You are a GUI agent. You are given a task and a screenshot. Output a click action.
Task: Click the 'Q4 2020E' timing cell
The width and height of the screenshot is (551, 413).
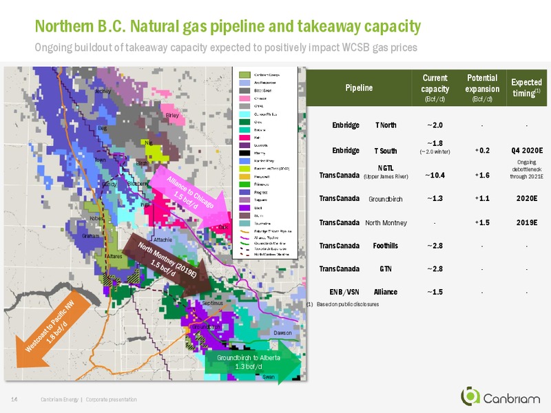527,151
